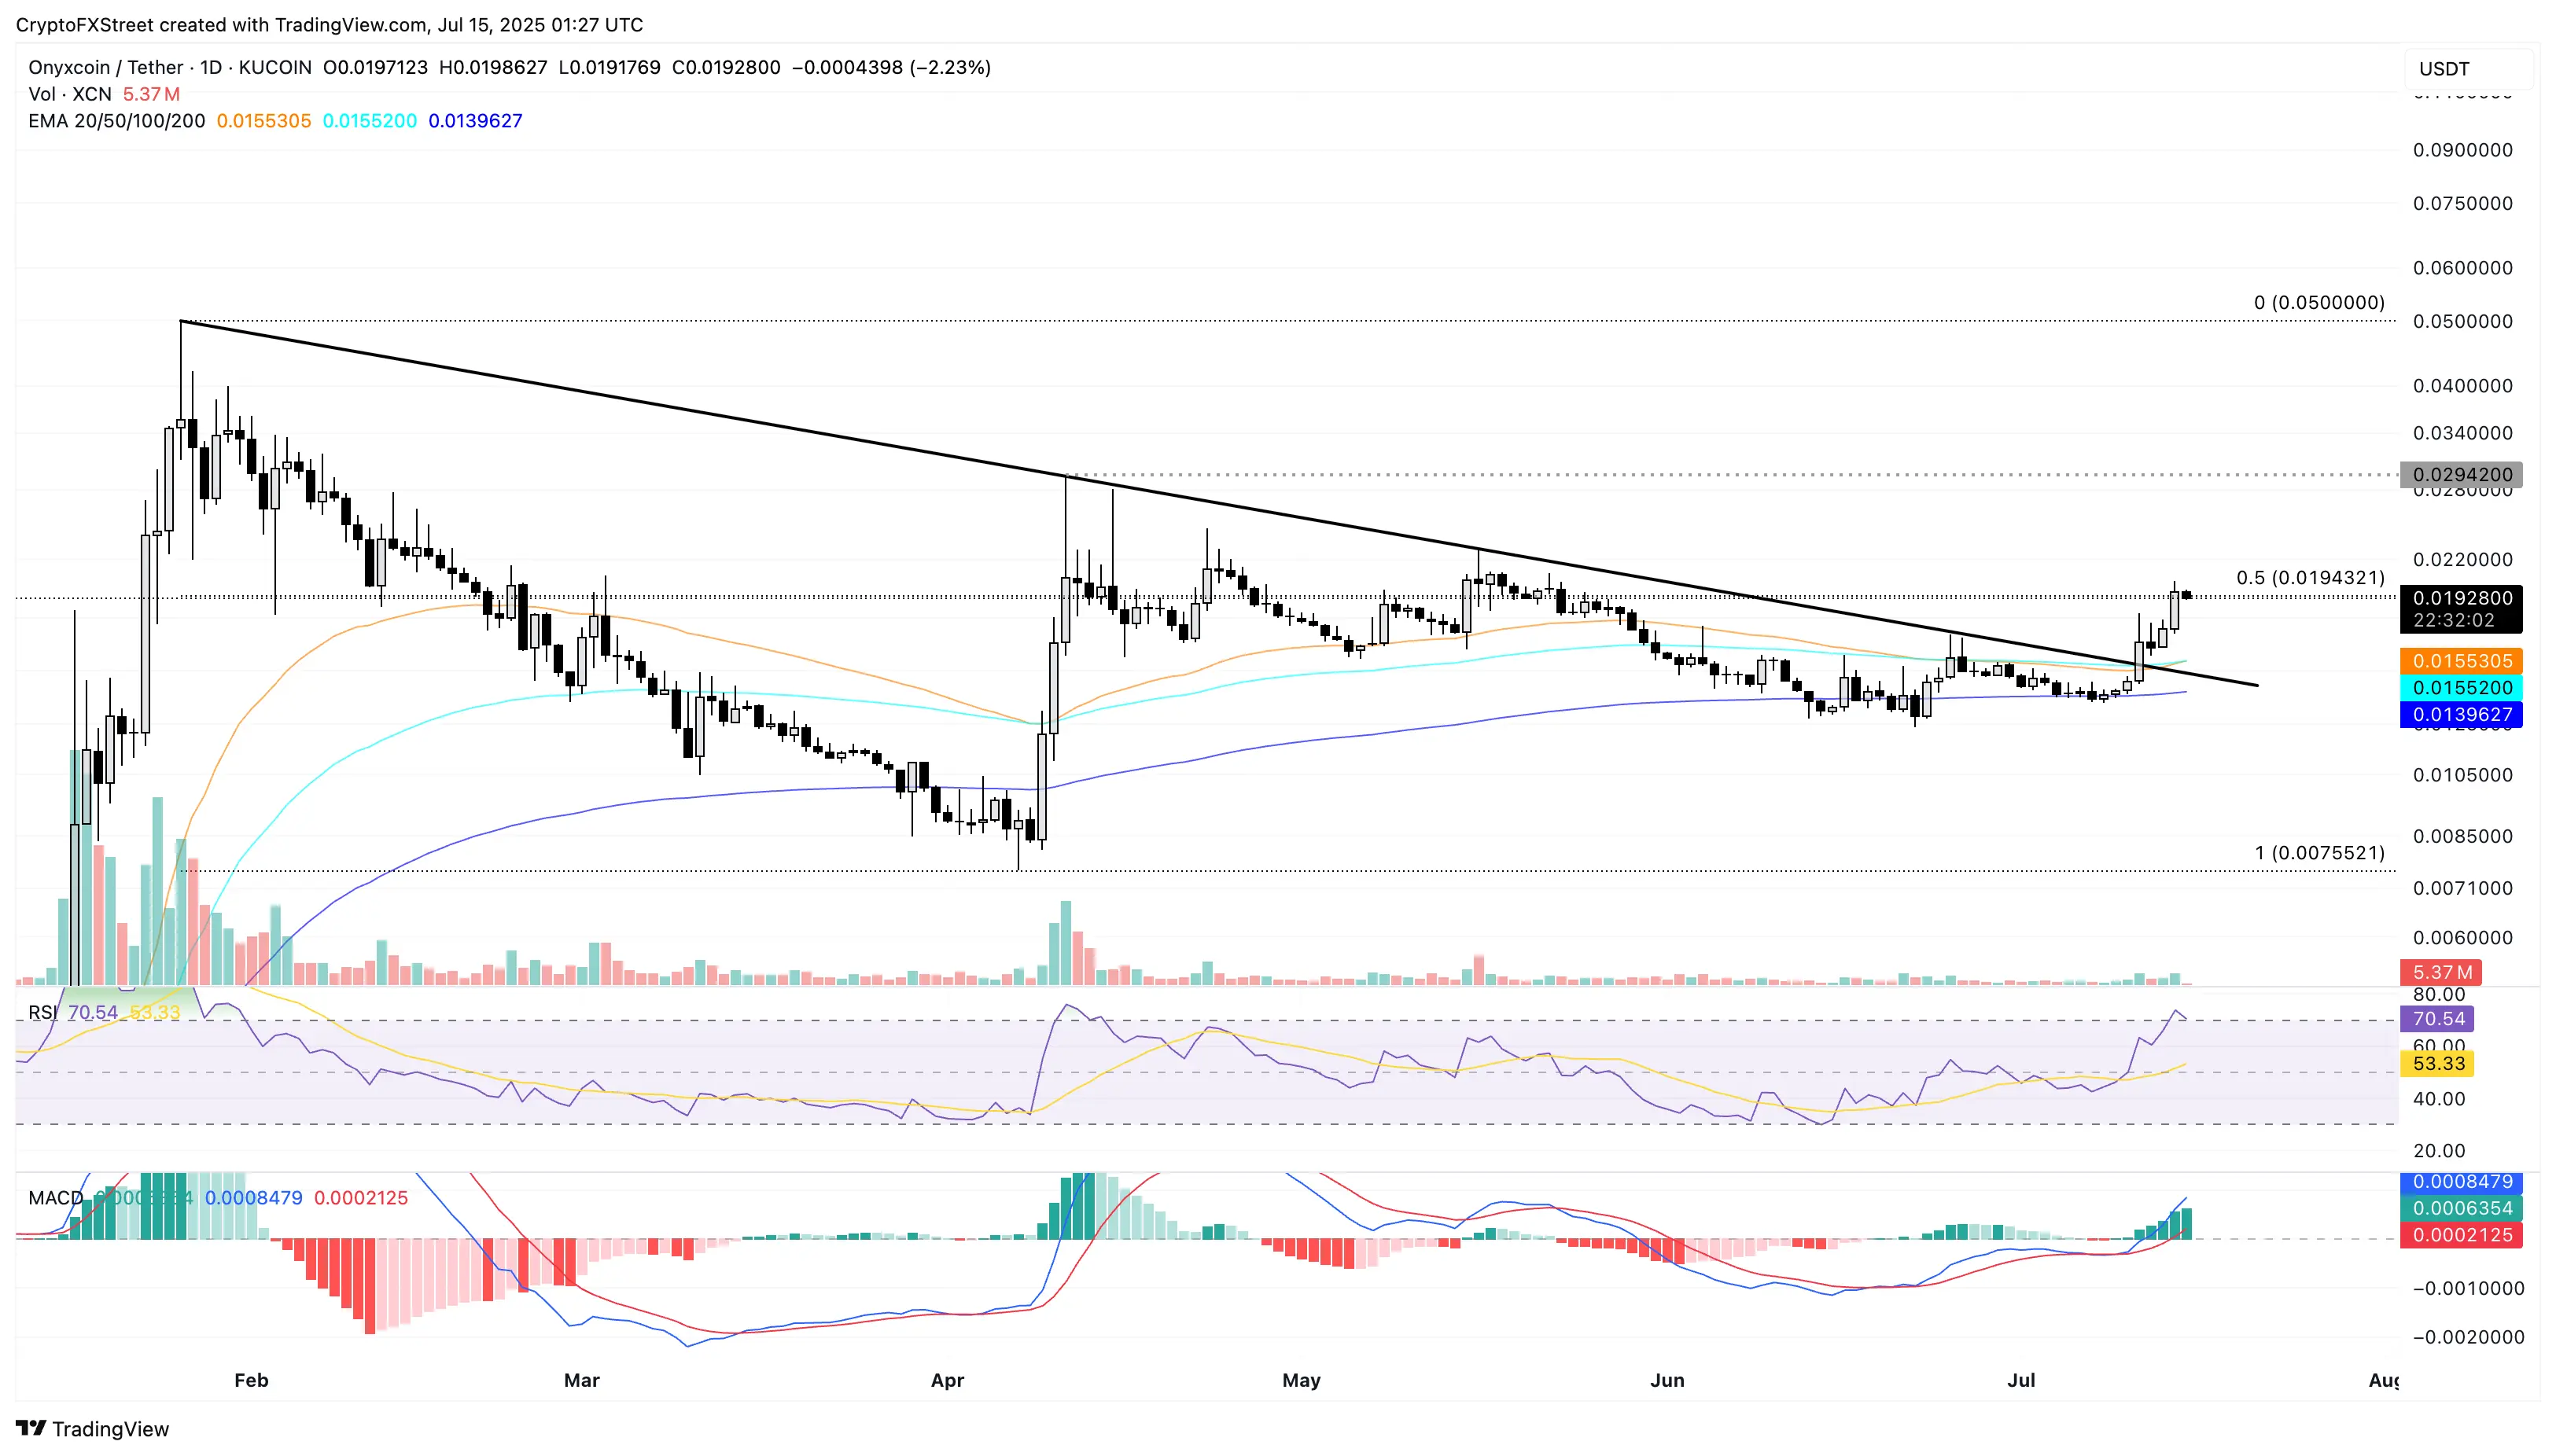The width and height of the screenshot is (2556, 1456).
Task: Select the Onyxcoin / Tether symbol title
Action: click(x=105, y=67)
